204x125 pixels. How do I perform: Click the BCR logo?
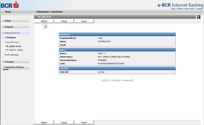(x=10, y=5)
